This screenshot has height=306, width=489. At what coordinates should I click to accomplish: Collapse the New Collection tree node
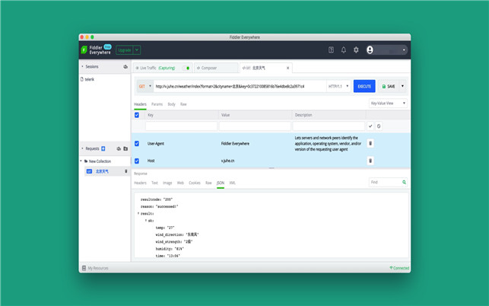(x=81, y=161)
